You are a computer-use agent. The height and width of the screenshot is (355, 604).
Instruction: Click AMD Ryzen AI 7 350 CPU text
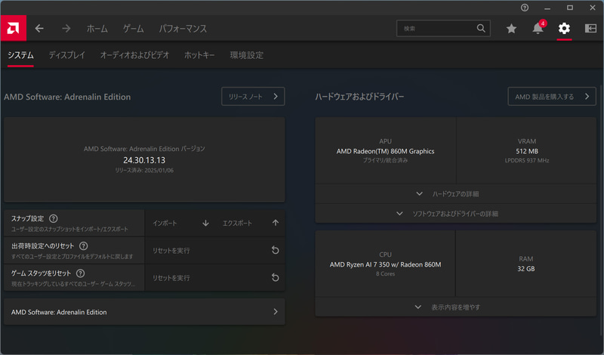[x=385, y=264]
